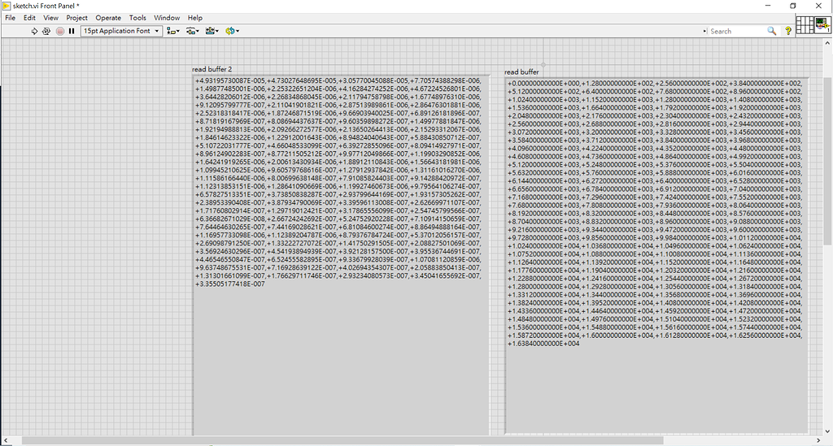Open the 15pt Application Font dropdown
Image resolution: width=833 pixels, height=446 pixels.
(120, 31)
